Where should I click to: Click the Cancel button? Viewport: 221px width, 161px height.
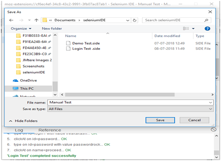tap(194, 120)
